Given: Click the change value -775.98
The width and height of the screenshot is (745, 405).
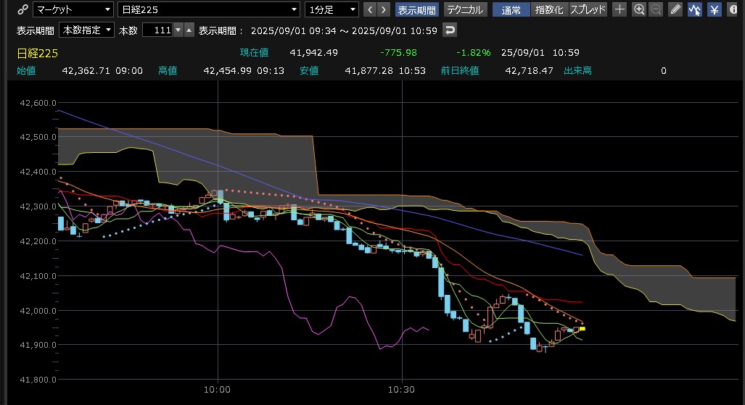Looking at the screenshot, I should pos(398,53).
